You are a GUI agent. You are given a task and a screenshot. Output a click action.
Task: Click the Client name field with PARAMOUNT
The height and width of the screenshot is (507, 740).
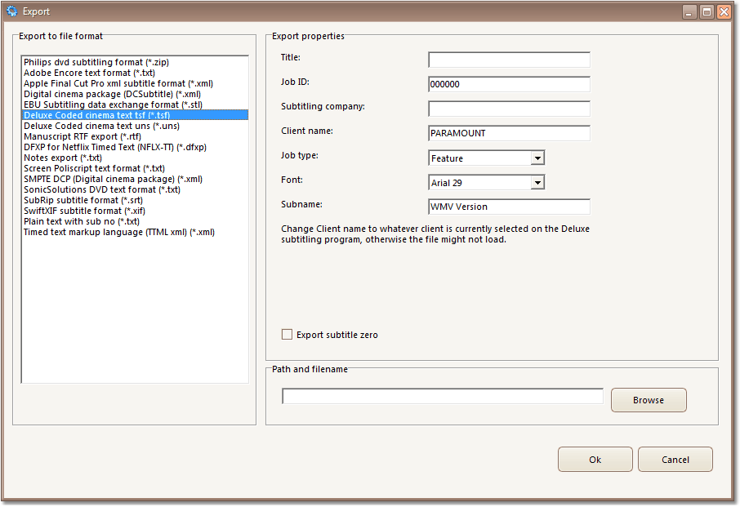(x=509, y=133)
